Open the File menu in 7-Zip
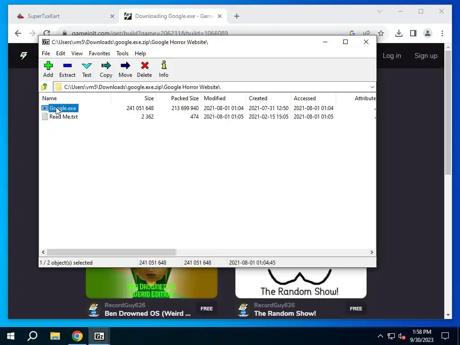This screenshot has width=460, height=345. (x=46, y=53)
